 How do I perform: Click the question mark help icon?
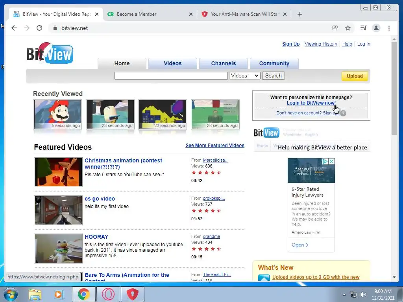(x=343, y=113)
